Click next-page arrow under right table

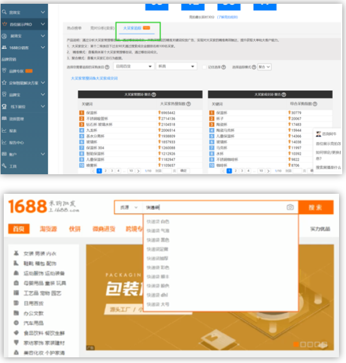(x=268, y=171)
